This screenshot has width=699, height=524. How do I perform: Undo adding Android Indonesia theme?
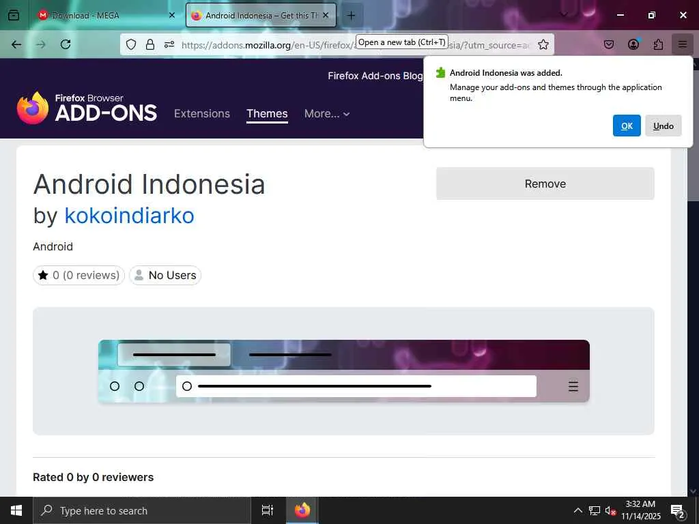point(664,126)
